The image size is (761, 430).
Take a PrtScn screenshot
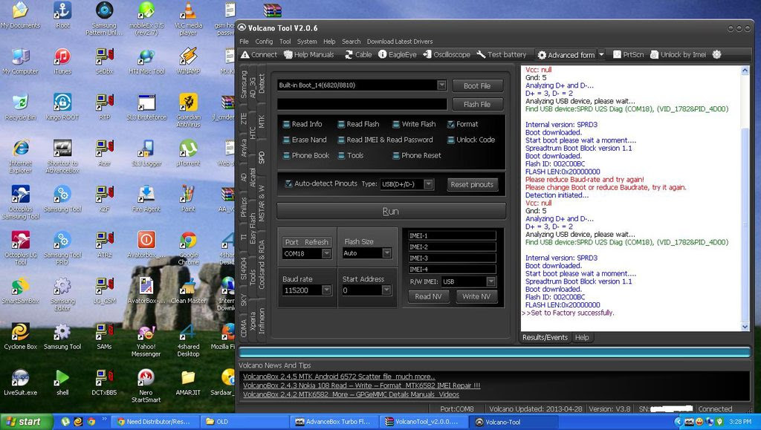click(628, 55)
